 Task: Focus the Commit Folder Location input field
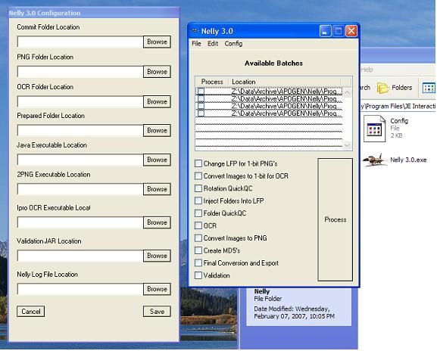click(x=80, y=42)
